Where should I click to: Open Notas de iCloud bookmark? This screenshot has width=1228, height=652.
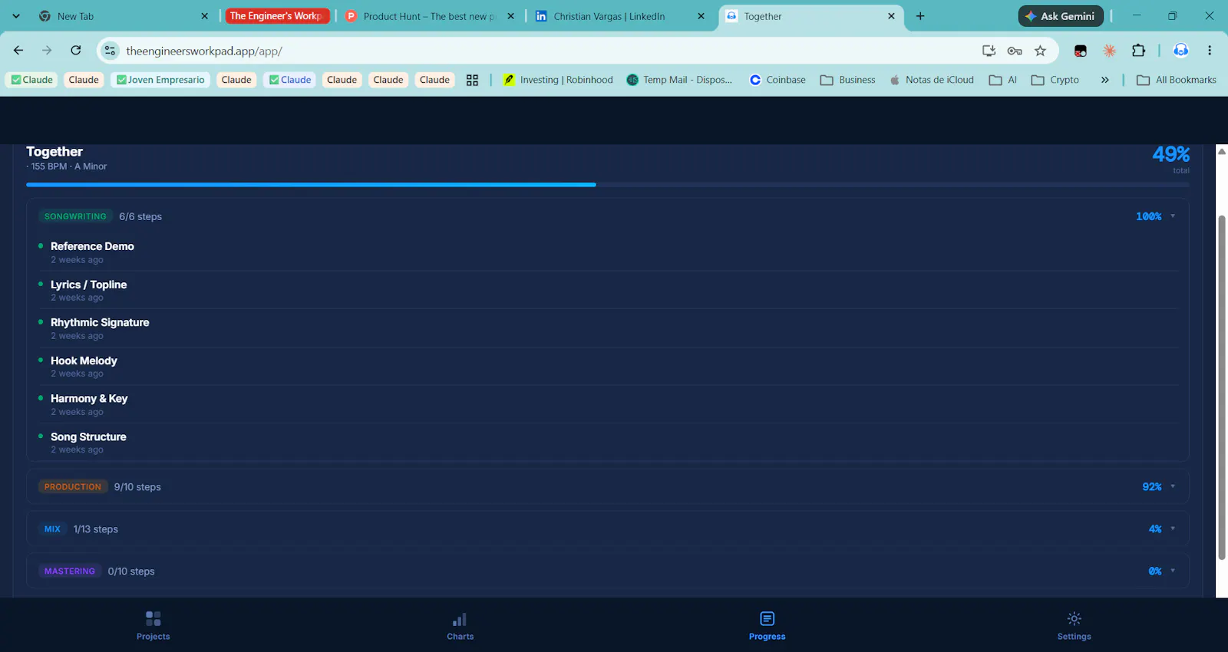(932, 80)
